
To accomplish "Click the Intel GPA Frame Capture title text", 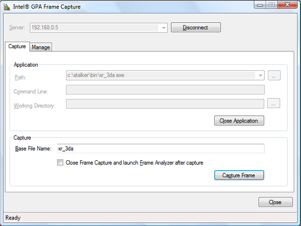I will point(47,7).
